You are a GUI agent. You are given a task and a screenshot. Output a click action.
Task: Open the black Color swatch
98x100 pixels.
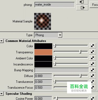click(x=43, y=46)
